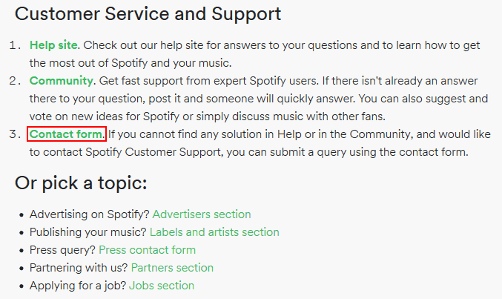Open the Labels and artists section link
Image resolution: width=502 pixels, height=299 pixels.
tap(214, 232)
